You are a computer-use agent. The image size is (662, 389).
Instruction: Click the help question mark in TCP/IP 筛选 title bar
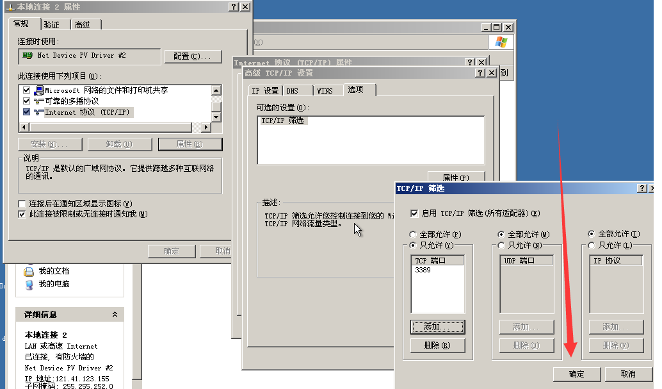pyautogui.click(x=642, y=188)
